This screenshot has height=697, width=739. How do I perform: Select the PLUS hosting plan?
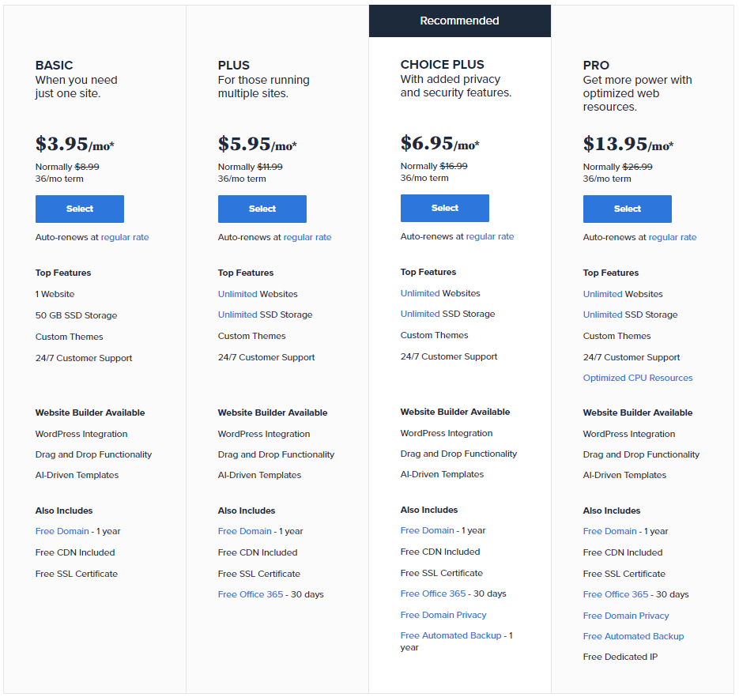(x=262, y=209)
